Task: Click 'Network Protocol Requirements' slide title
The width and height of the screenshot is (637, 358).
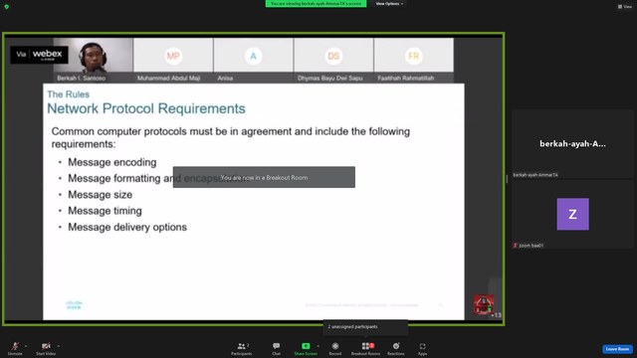Action: click(146, 108)
